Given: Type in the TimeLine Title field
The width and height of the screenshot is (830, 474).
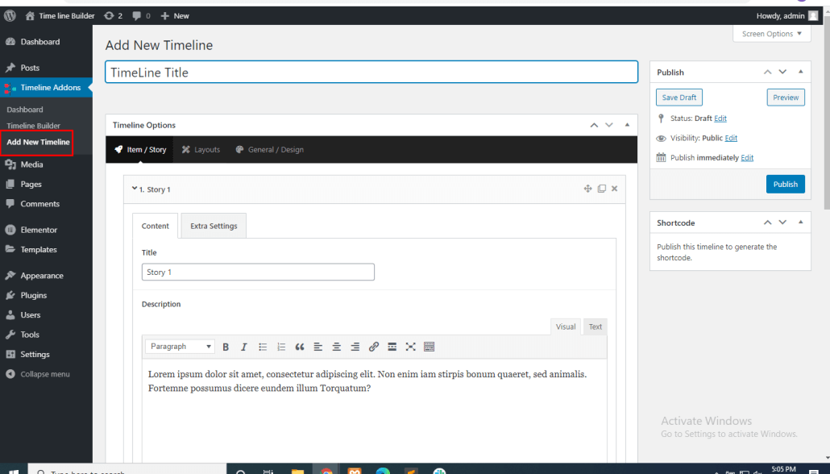Looking at the screenshot, I should click(x=371, y=72).
